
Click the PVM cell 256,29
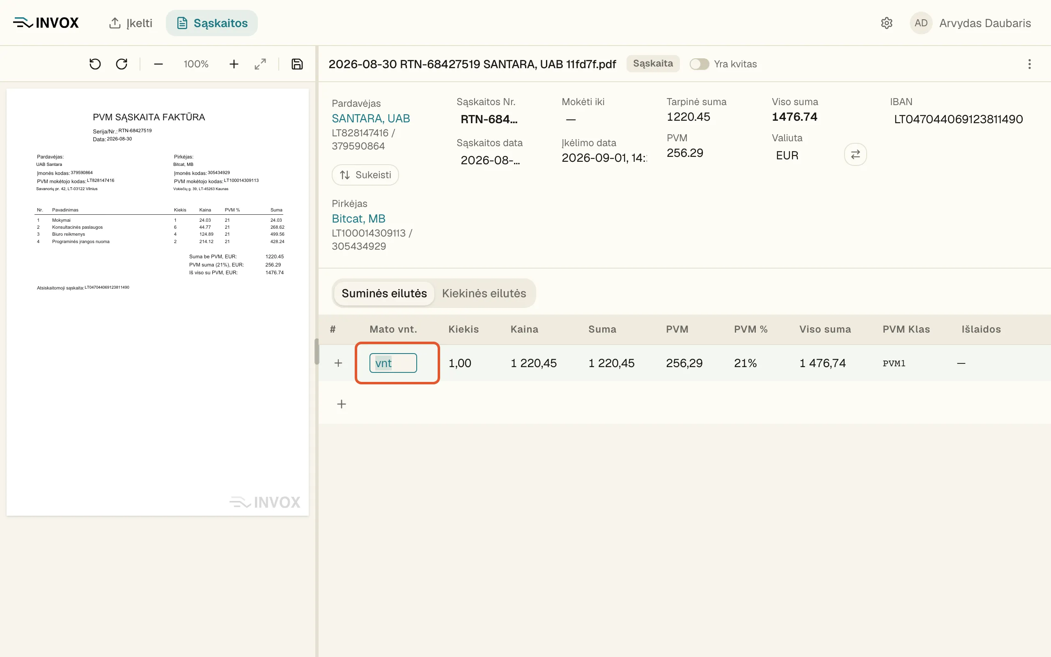(x=684, y=363)
